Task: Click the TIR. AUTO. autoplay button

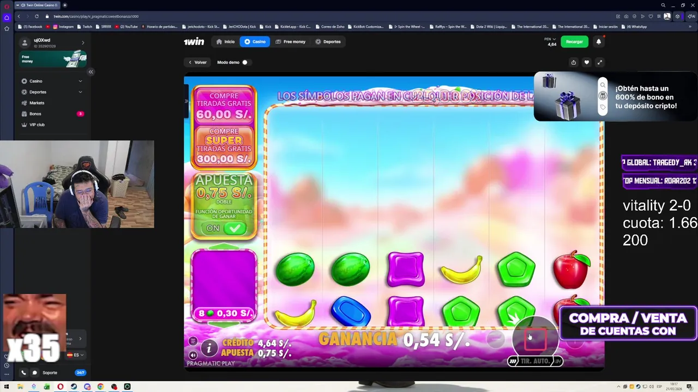Action: coord(535,361)
